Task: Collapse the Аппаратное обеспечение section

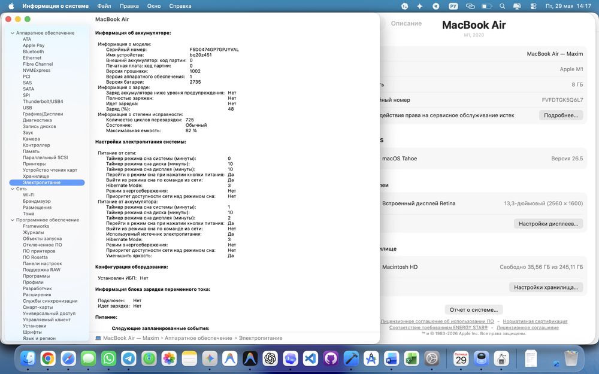Action: tap(12, 33)
